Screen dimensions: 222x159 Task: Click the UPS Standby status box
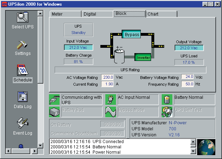point(78,30)
